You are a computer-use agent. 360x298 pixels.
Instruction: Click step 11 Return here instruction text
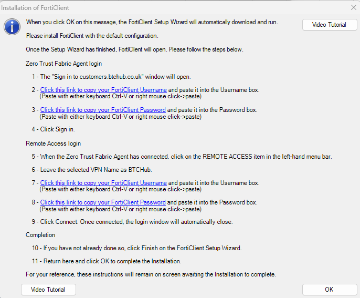point(107,261)
